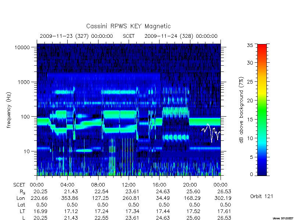This screenshot has width=294, height=220.
Task: Click the Rs row value 20.25
Action: click(x=40, y=191)
